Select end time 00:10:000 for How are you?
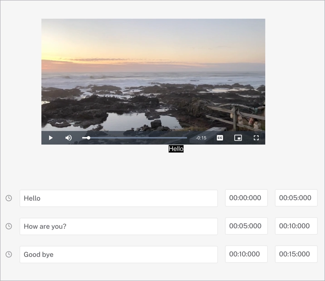This screenshot has height=281, width=325. click(296, 226)
